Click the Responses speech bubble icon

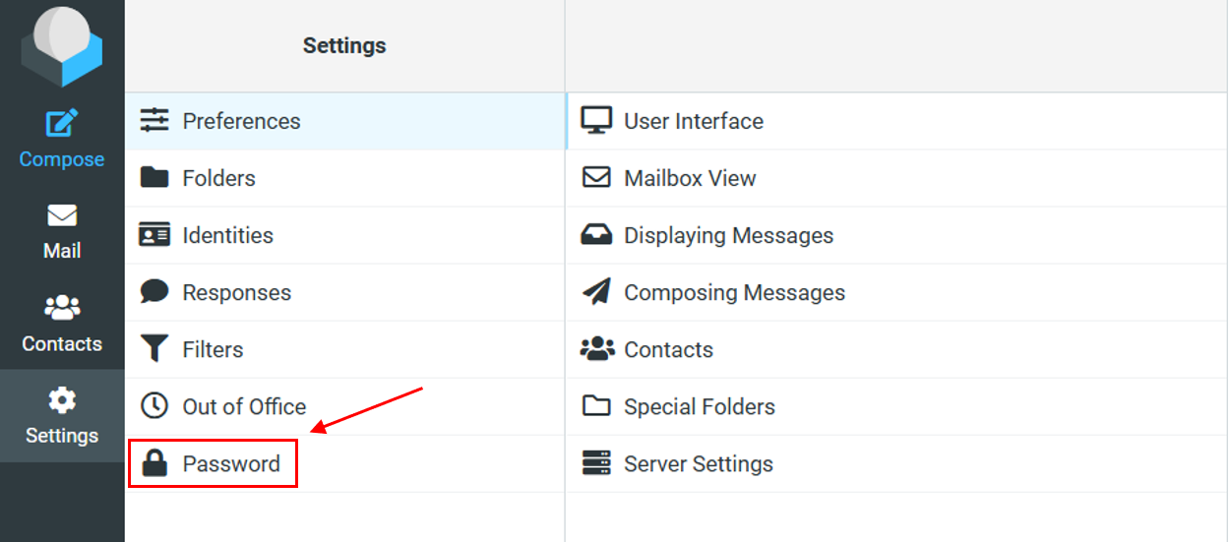154,292
